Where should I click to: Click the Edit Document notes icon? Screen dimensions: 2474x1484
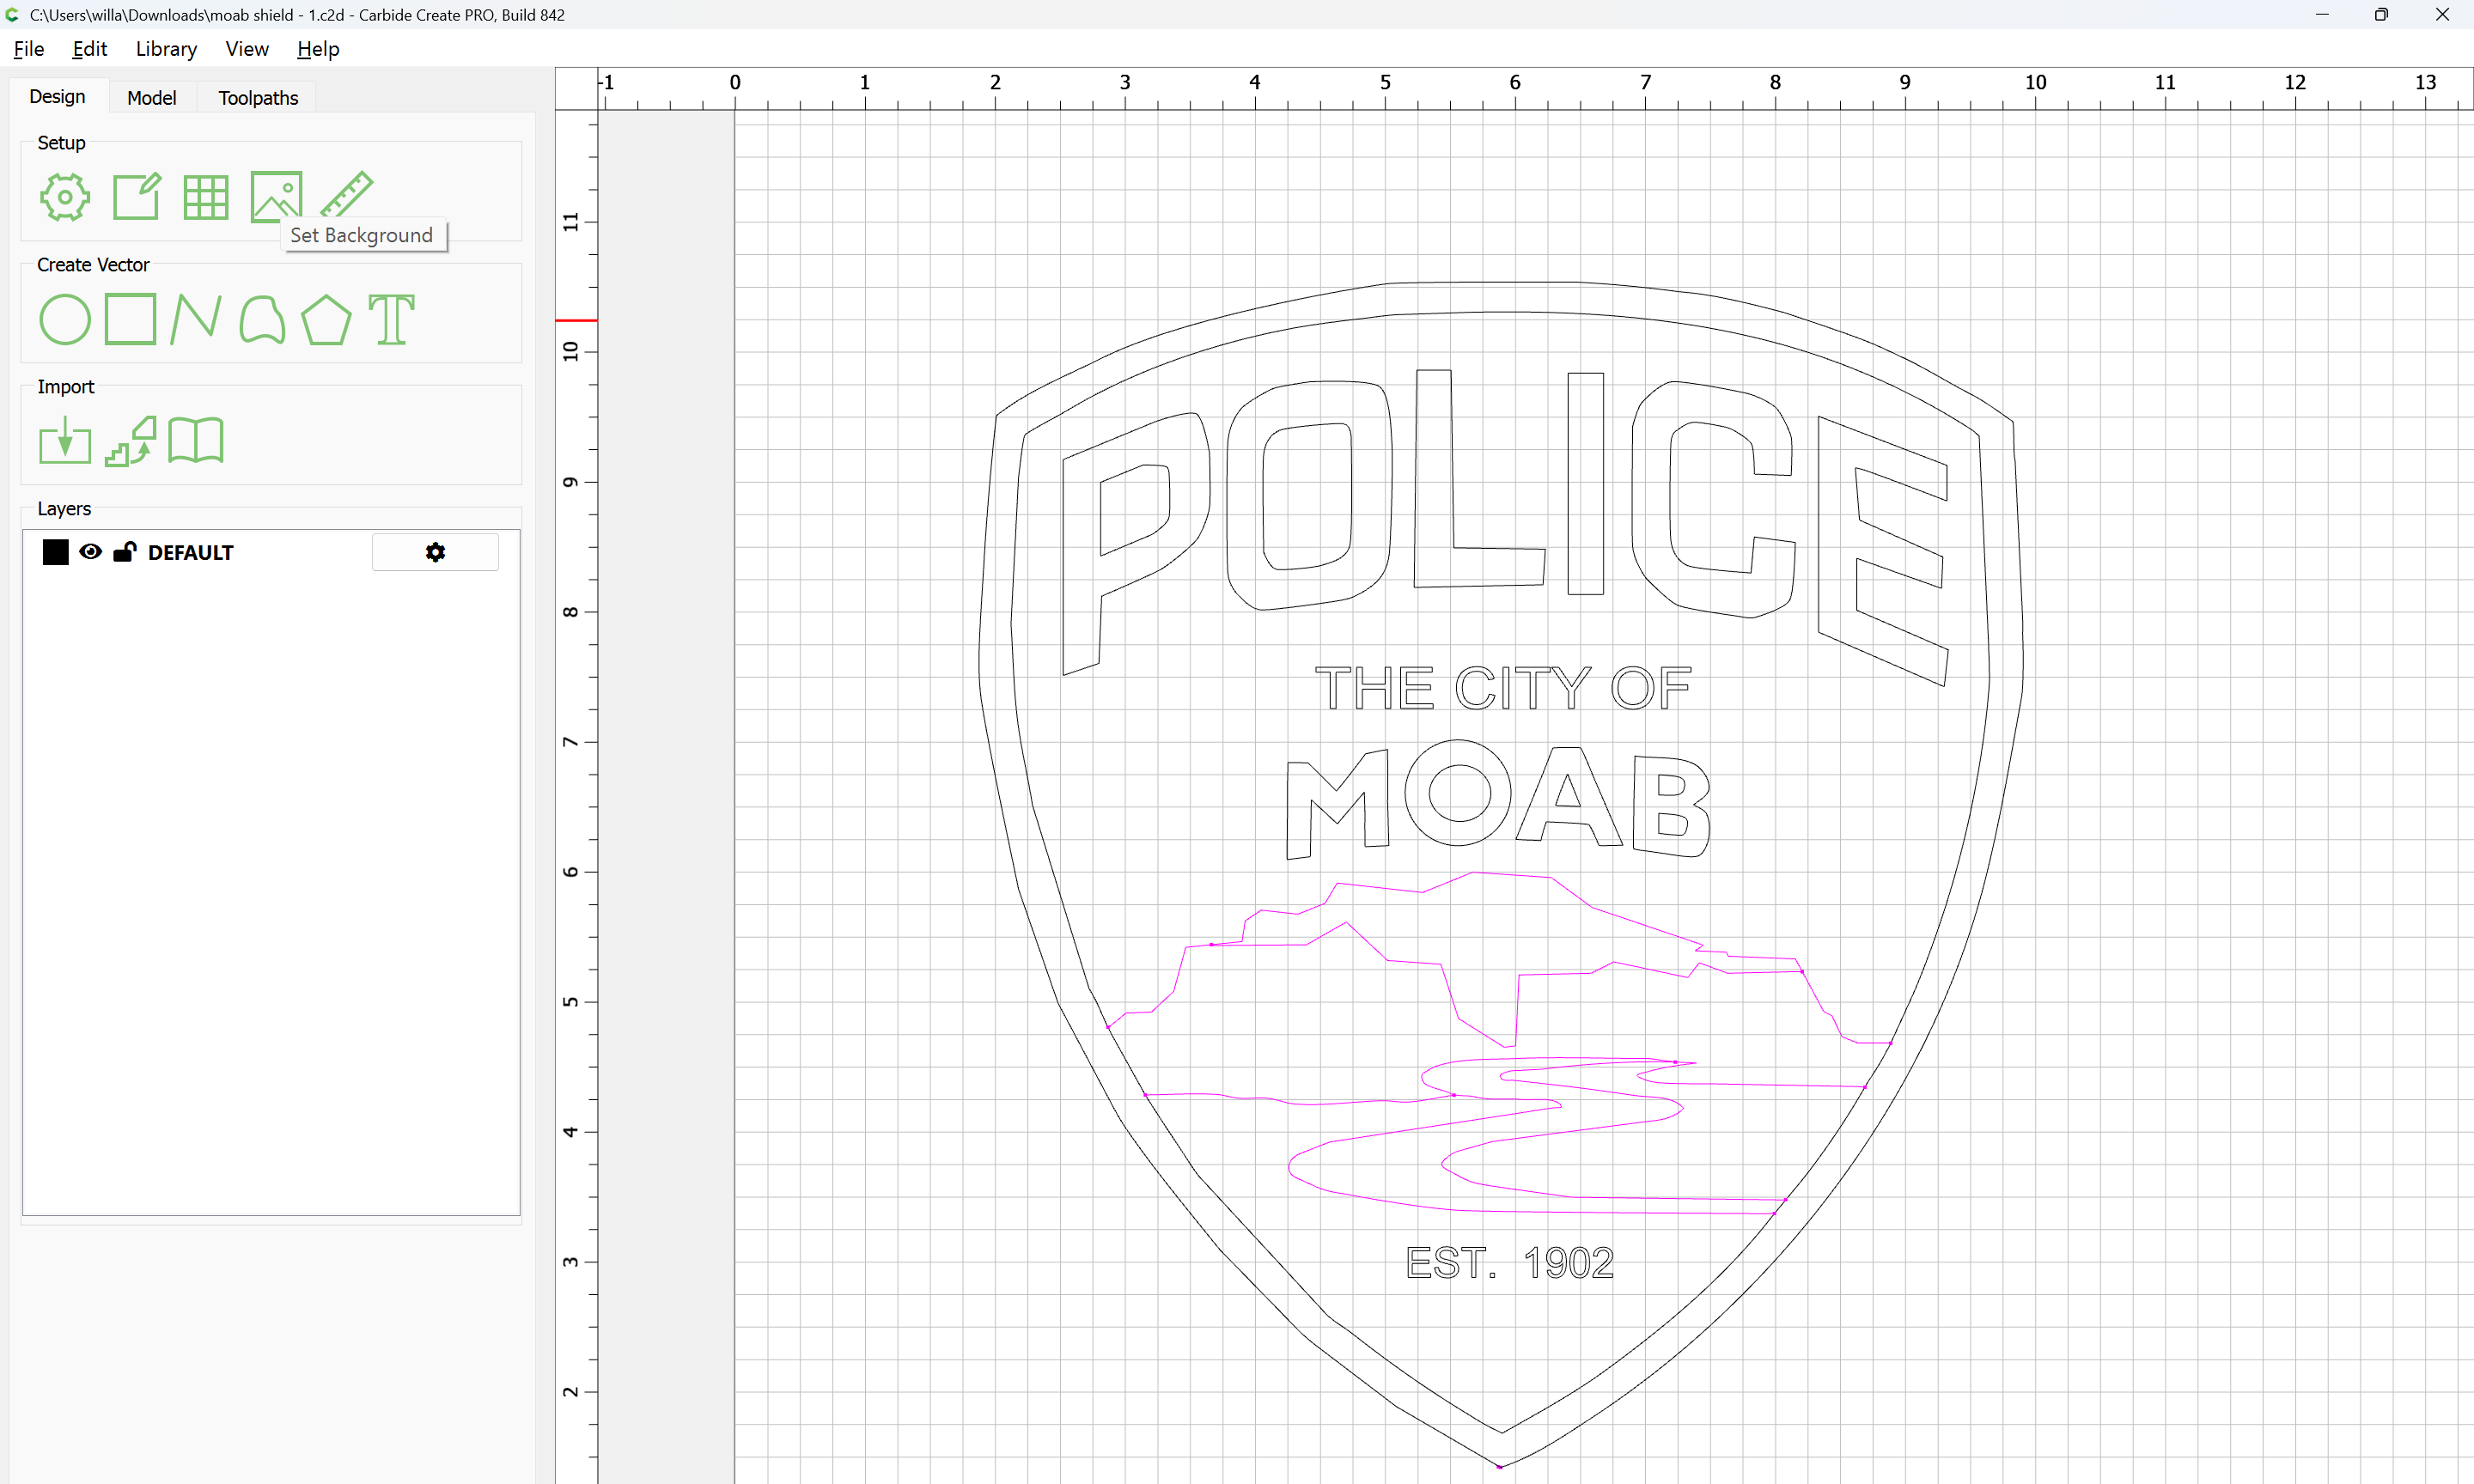pos(136,197)
